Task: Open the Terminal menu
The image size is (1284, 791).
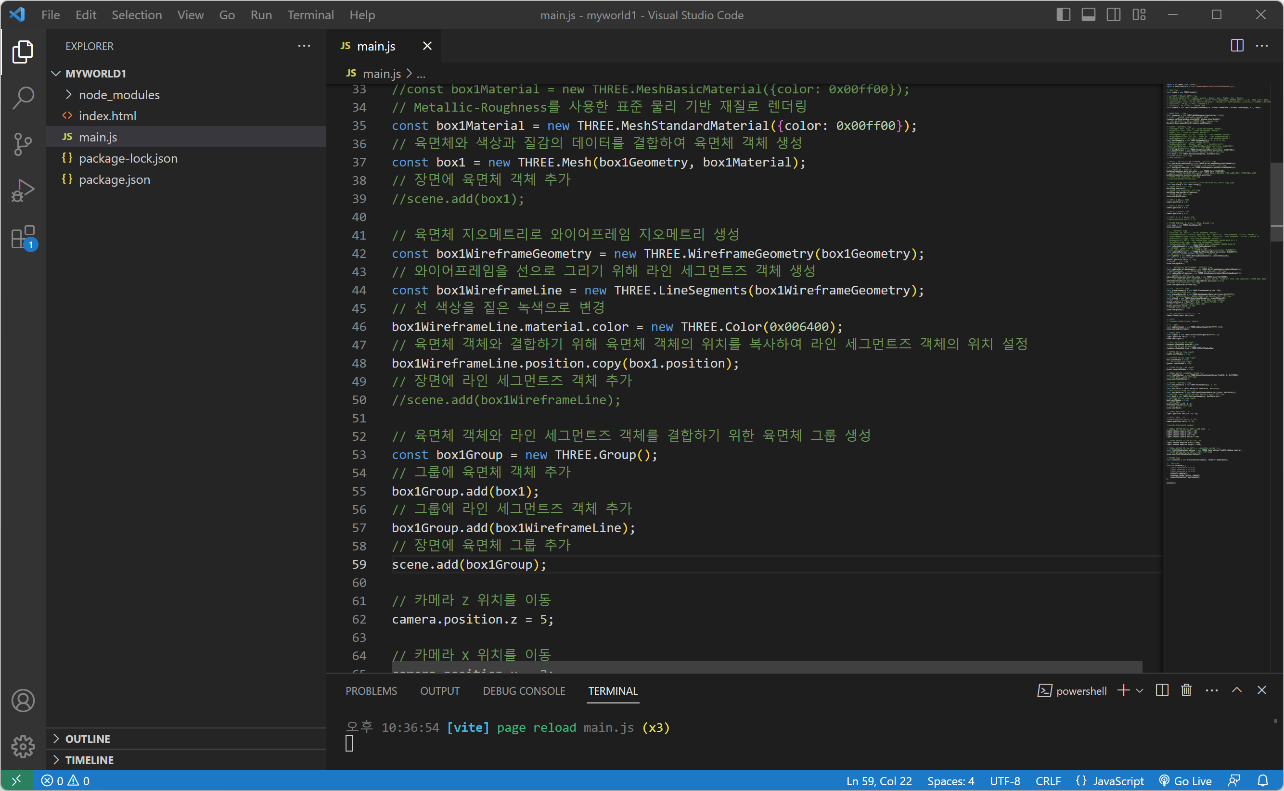Action: (x=310, y=14)
